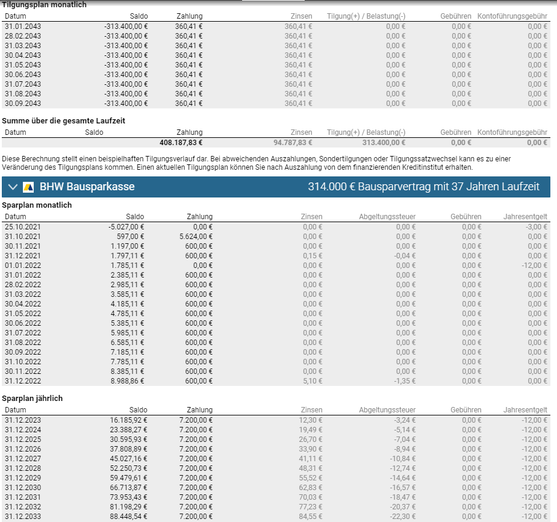Viewport: 557px width, 522px height.
Task: Select the Abgeltungssteuer column header in Sparplan monatlich
Action: pyautogui.click(x=387, y=217)
